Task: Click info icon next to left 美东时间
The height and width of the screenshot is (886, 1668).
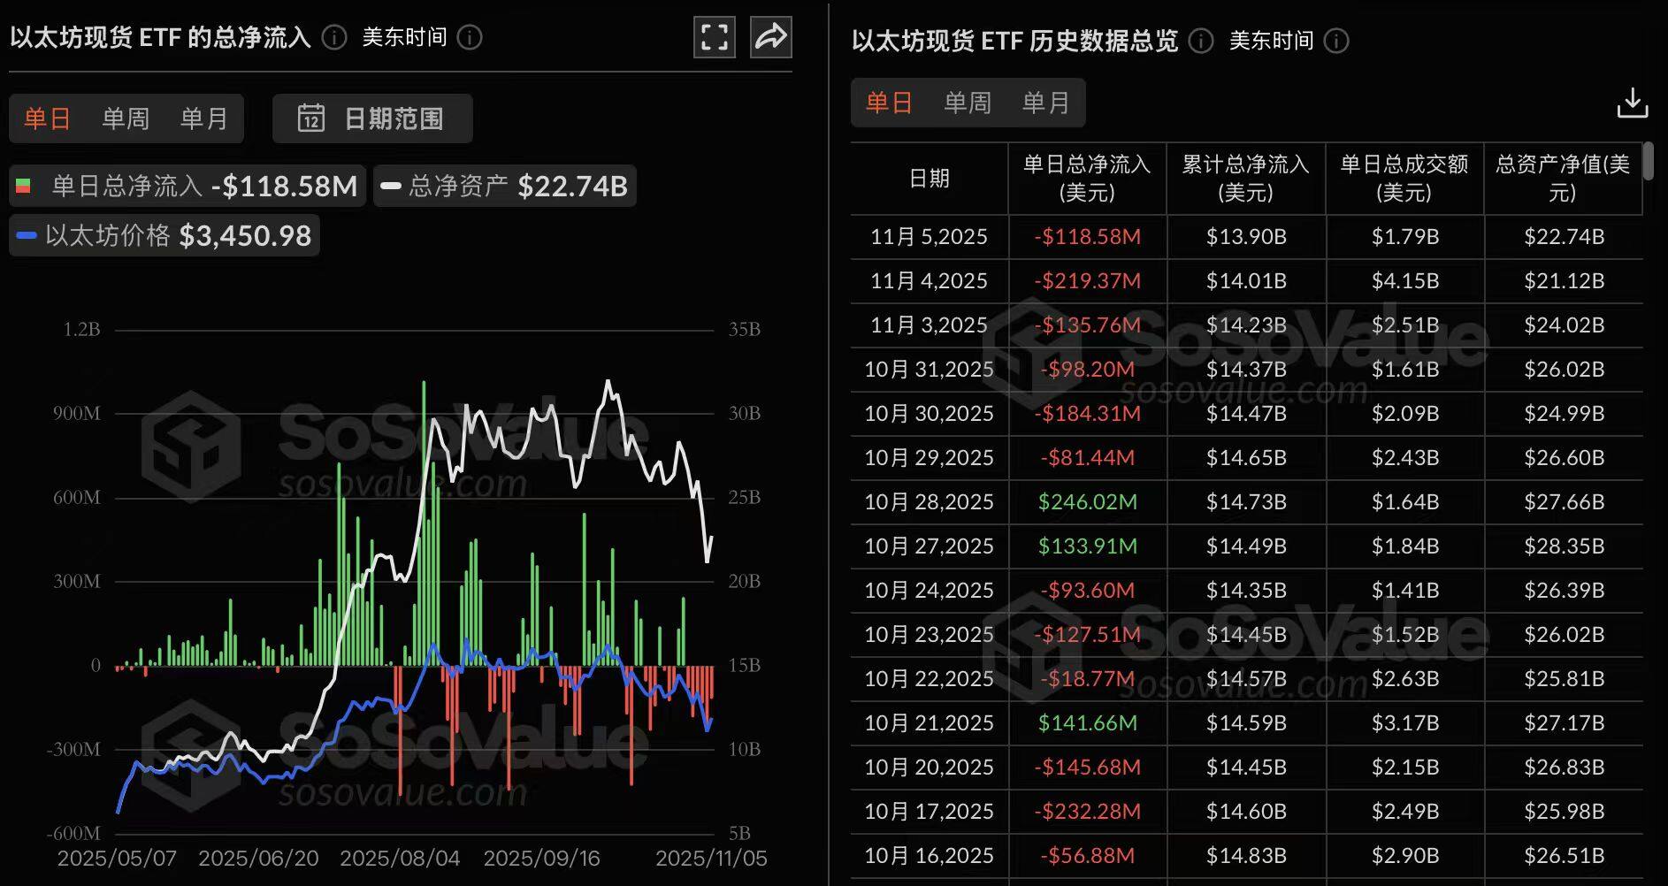Action: click(x=470, y=37)
